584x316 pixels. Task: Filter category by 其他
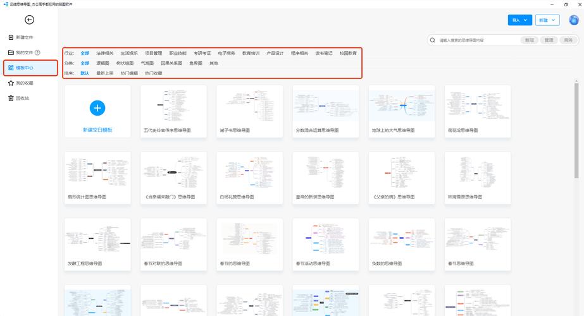click(x=214, y=63)
